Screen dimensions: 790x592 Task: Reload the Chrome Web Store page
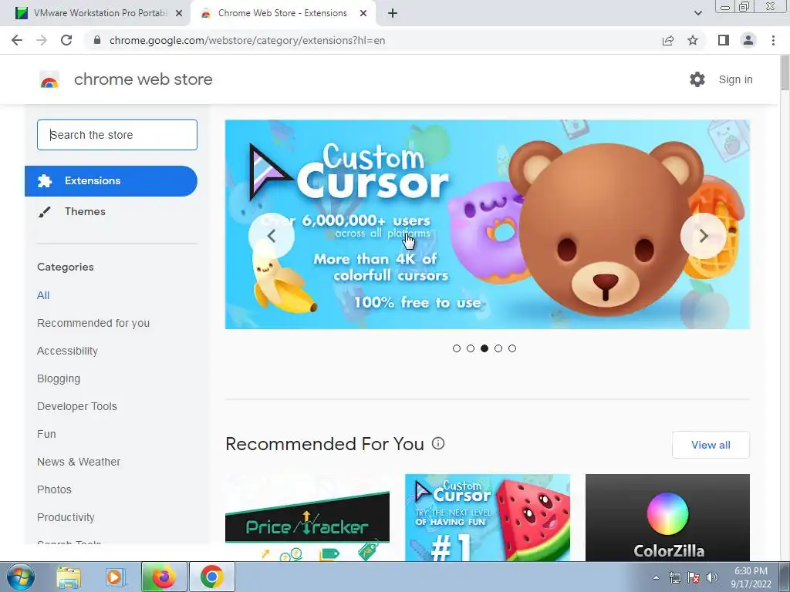click(66, 40)
